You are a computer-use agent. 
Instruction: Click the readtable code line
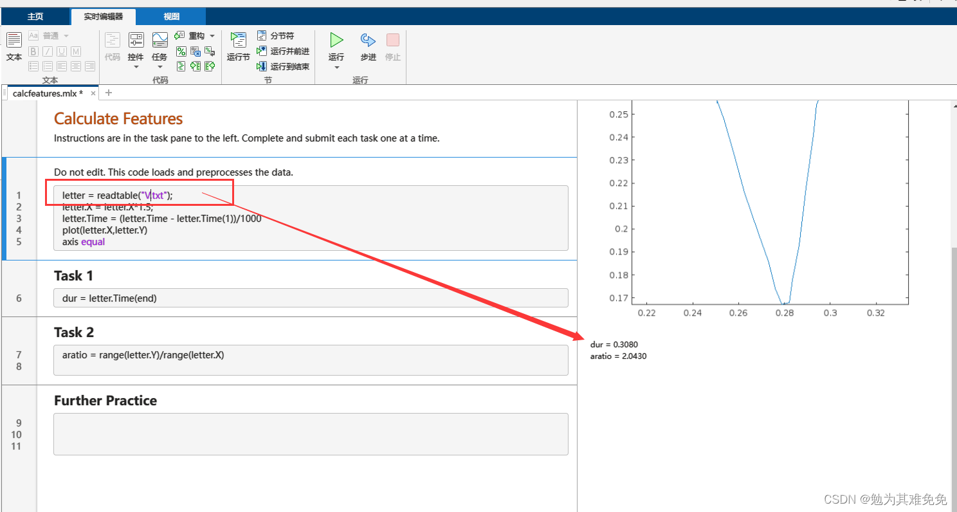pyautogui.click(x=118, y=195)
